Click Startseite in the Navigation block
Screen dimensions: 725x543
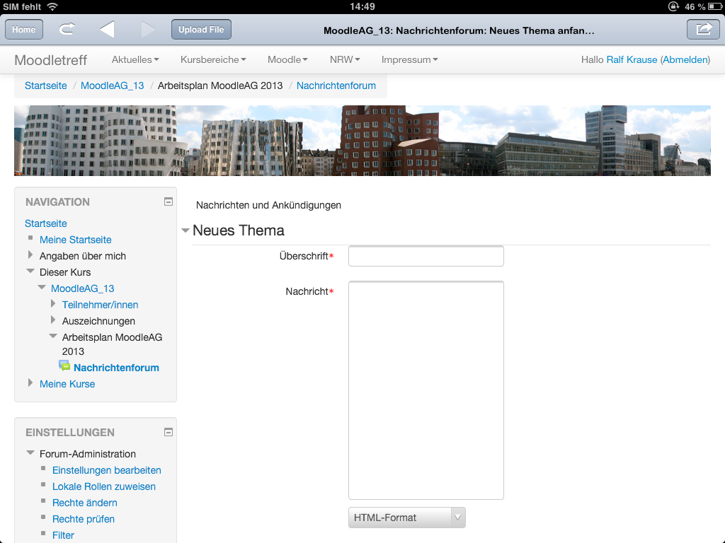[x=46, y=223]
